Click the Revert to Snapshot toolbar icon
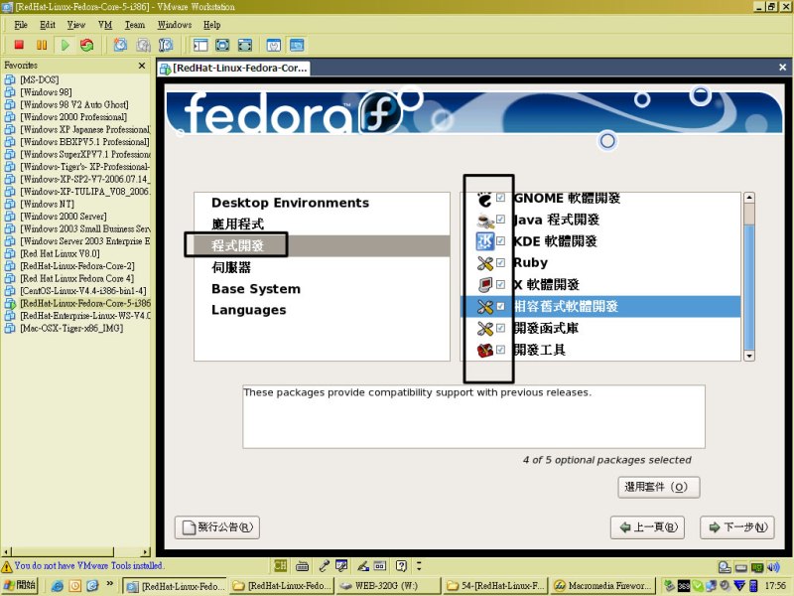This screenshot has width=794, height=596. [x=143, y=45]
